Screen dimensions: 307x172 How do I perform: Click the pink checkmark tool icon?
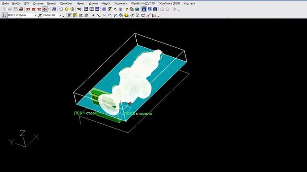tap(148, 15)
